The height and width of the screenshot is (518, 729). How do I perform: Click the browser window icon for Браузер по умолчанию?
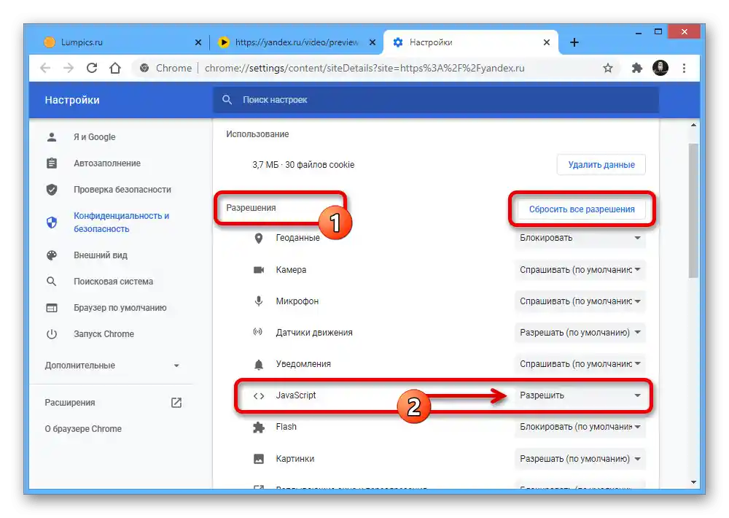click(52, 308)
